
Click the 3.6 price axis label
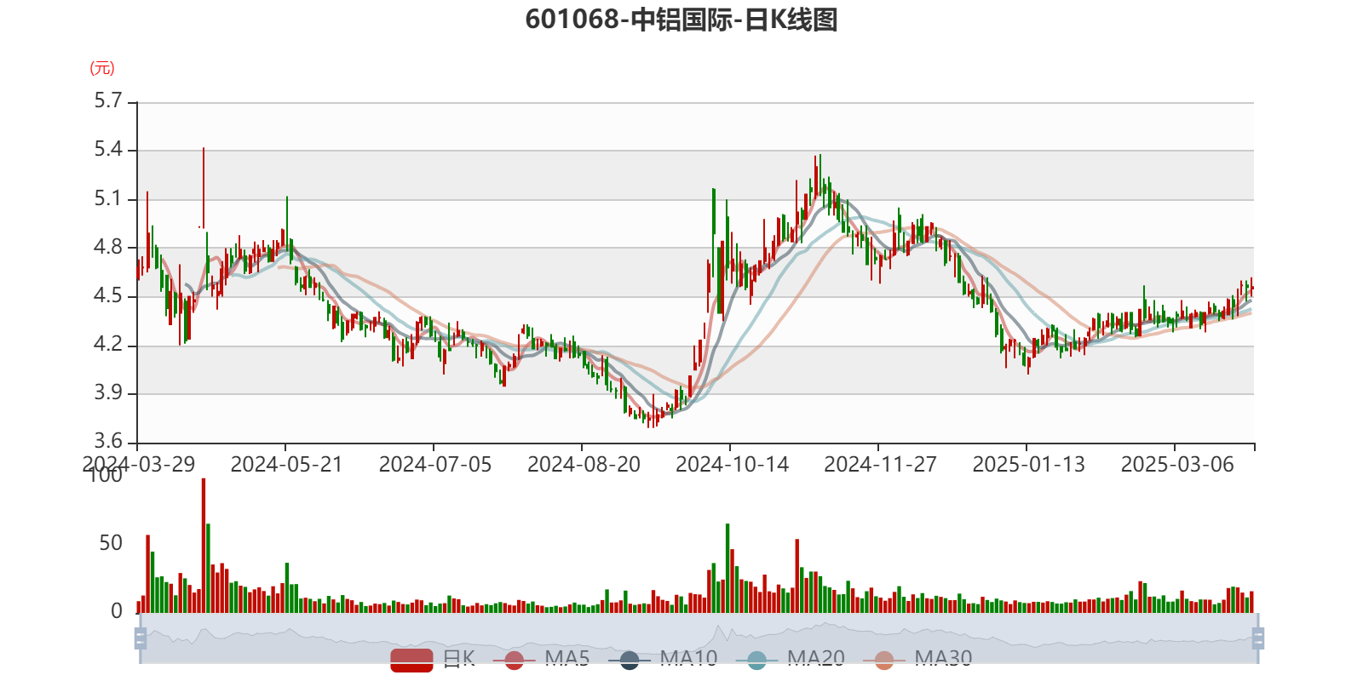coord(108,442)
